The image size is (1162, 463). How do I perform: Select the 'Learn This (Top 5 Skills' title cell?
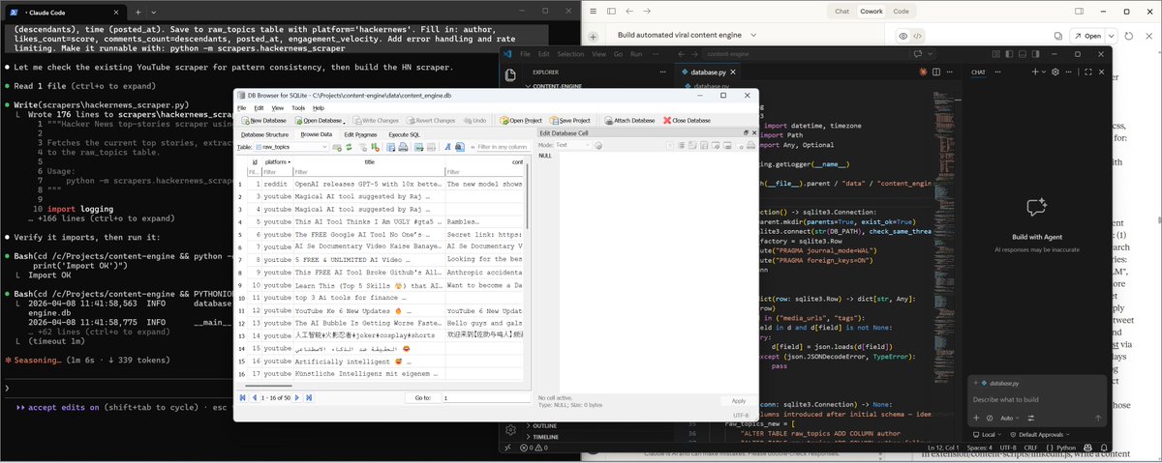(x=369, y=286)
